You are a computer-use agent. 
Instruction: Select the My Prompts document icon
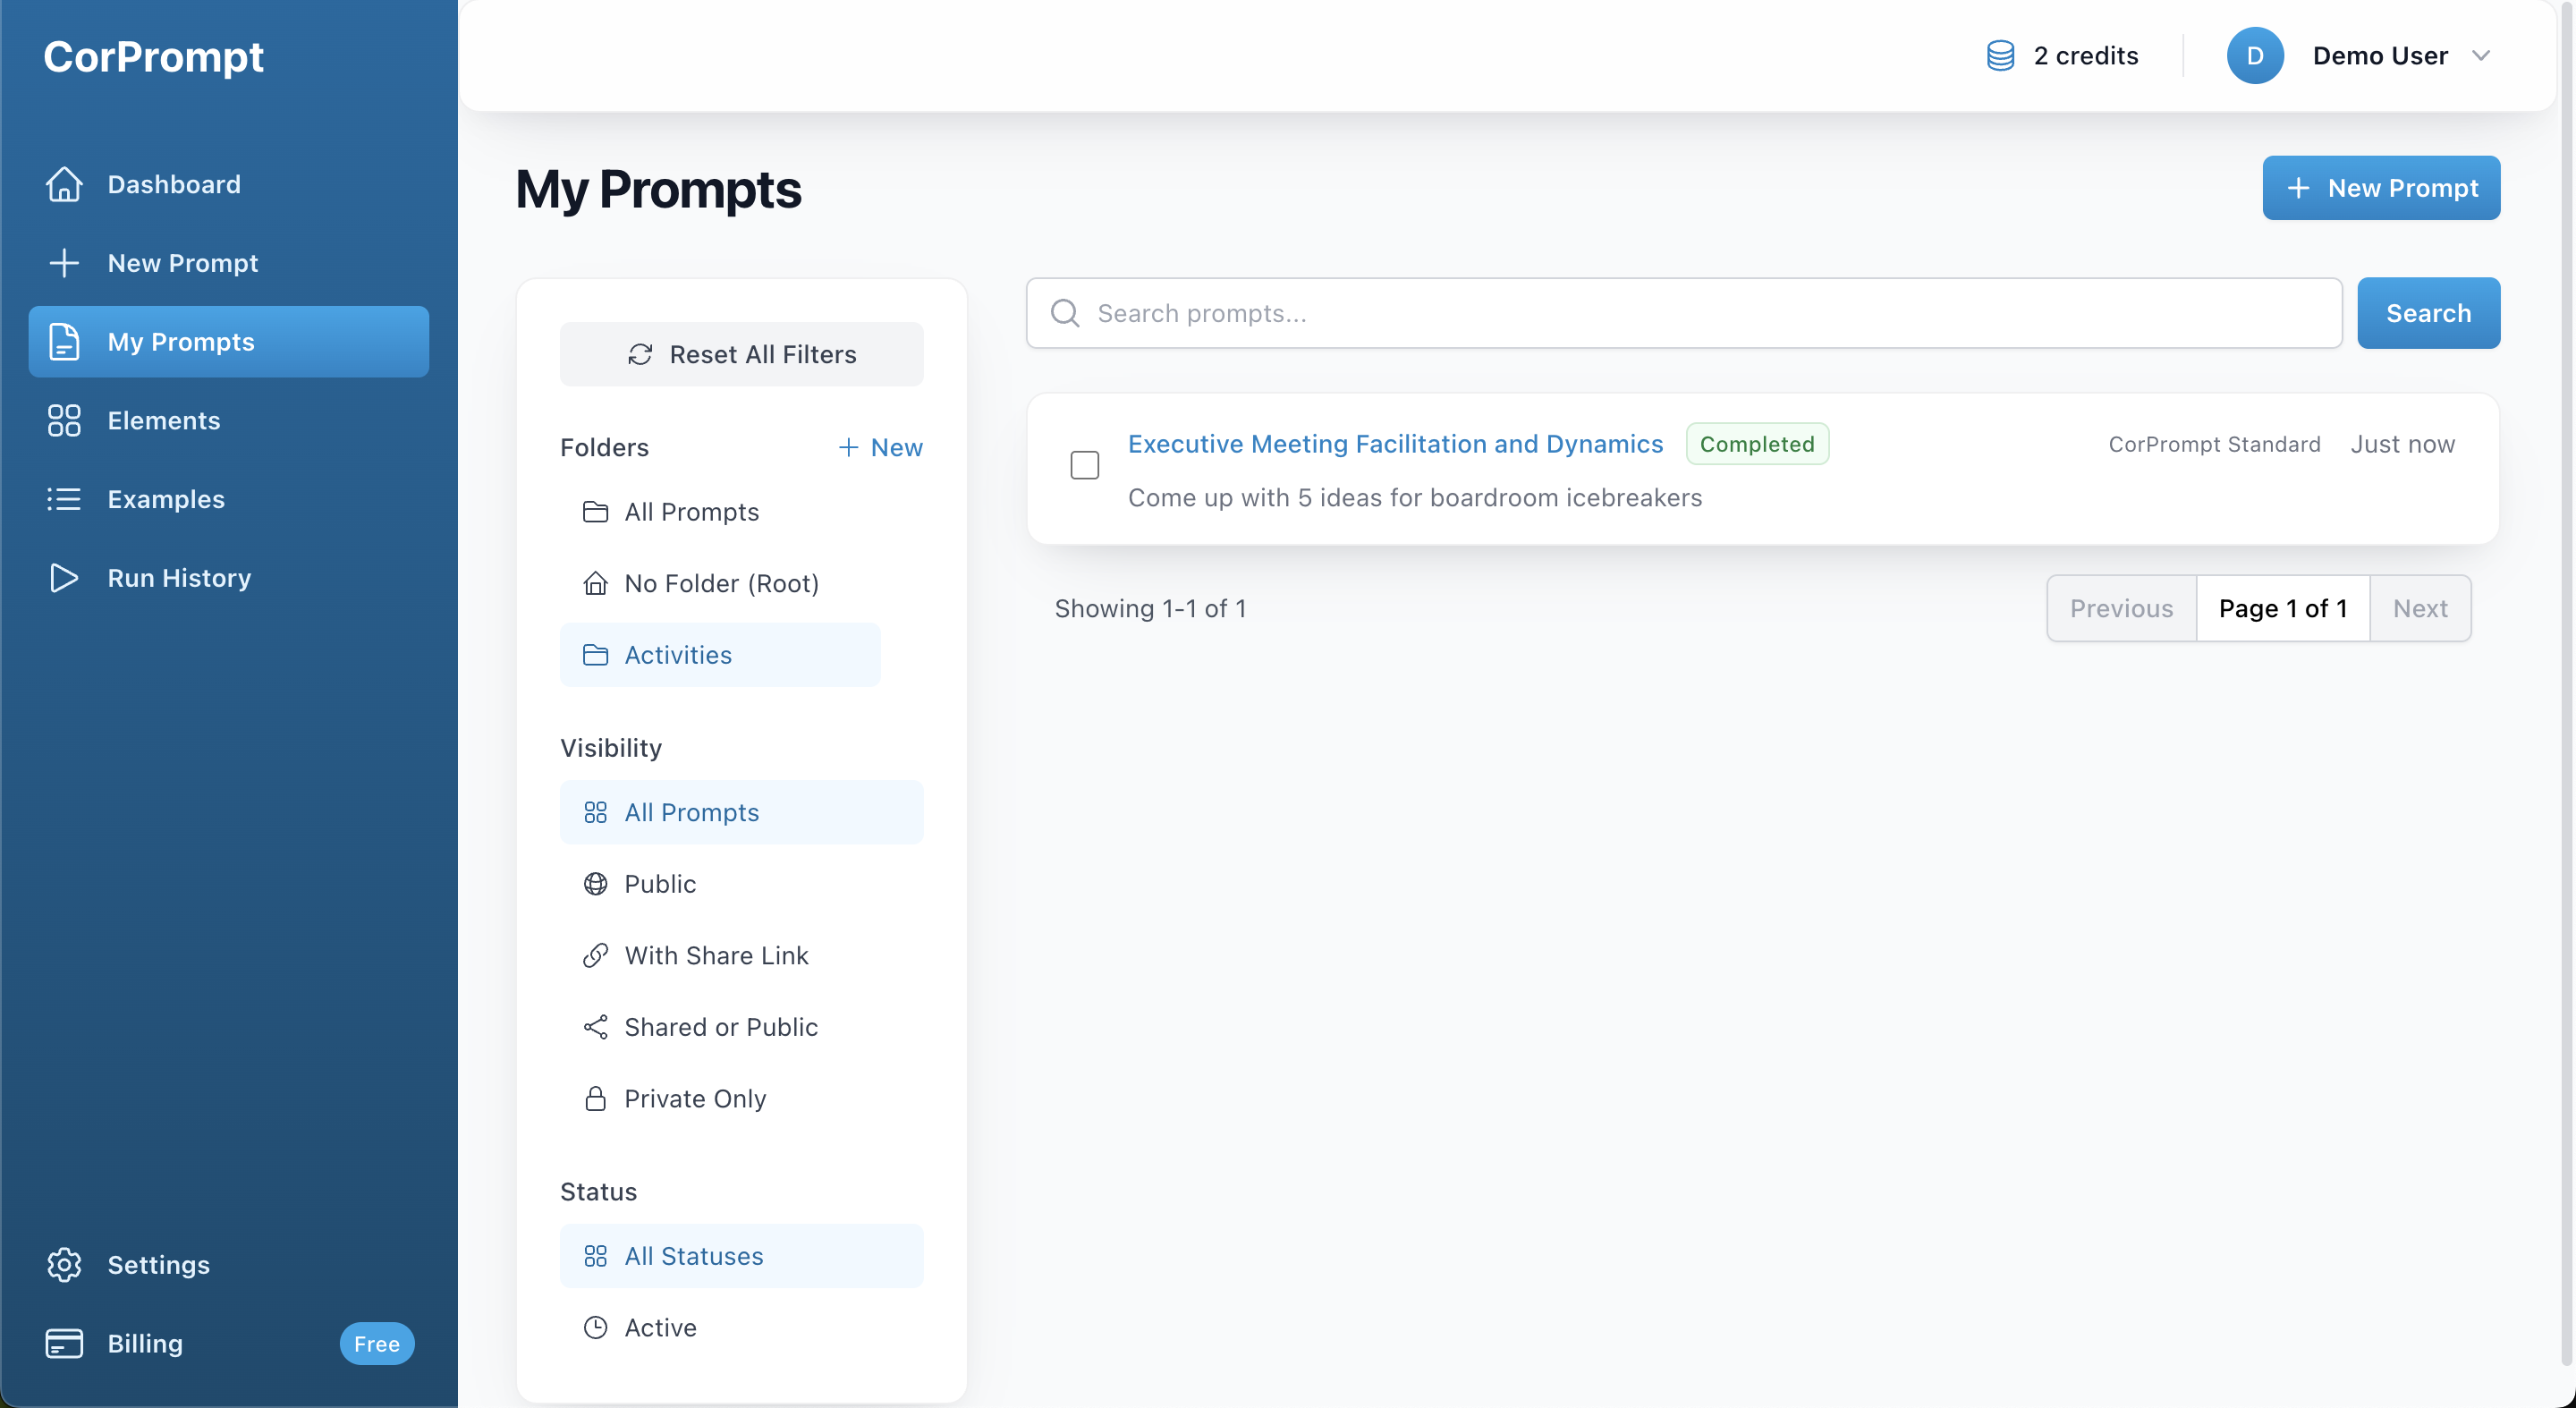64,342
